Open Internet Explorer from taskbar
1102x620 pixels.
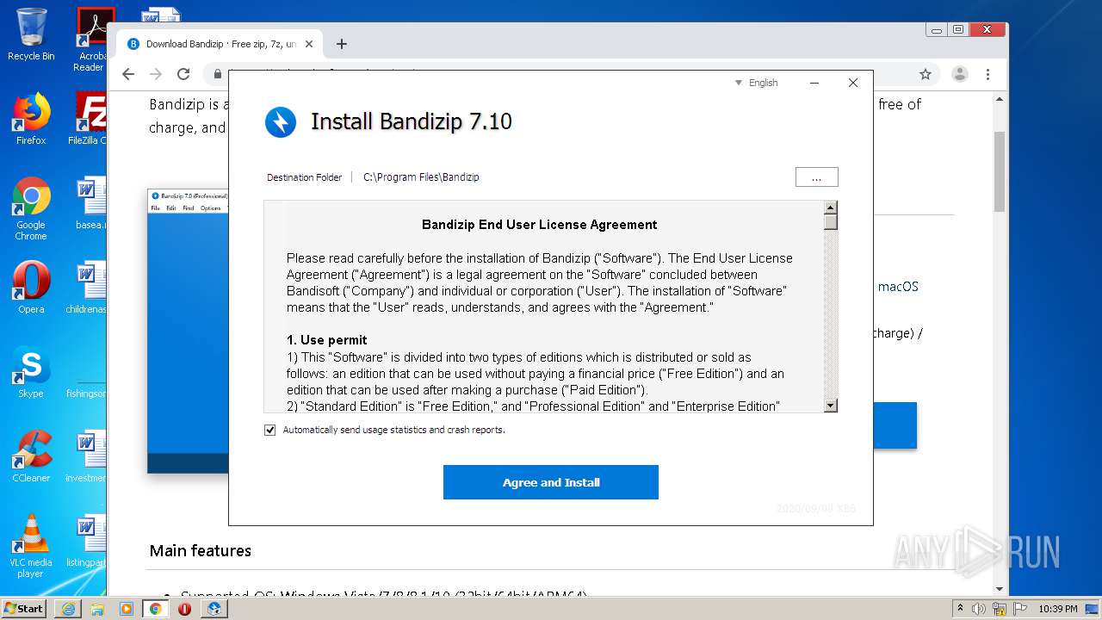[68, 609]
